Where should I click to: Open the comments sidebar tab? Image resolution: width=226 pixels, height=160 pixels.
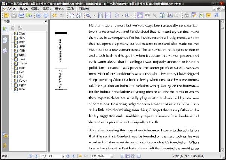(x=5, y=135)
